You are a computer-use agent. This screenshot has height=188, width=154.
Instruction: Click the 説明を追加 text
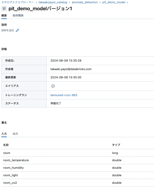[x=8, y=30]
